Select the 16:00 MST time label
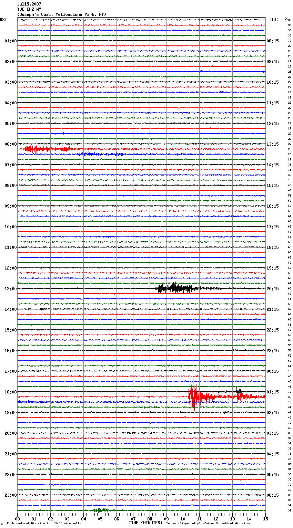The image size is (293, 528). [x=11, y=351]
